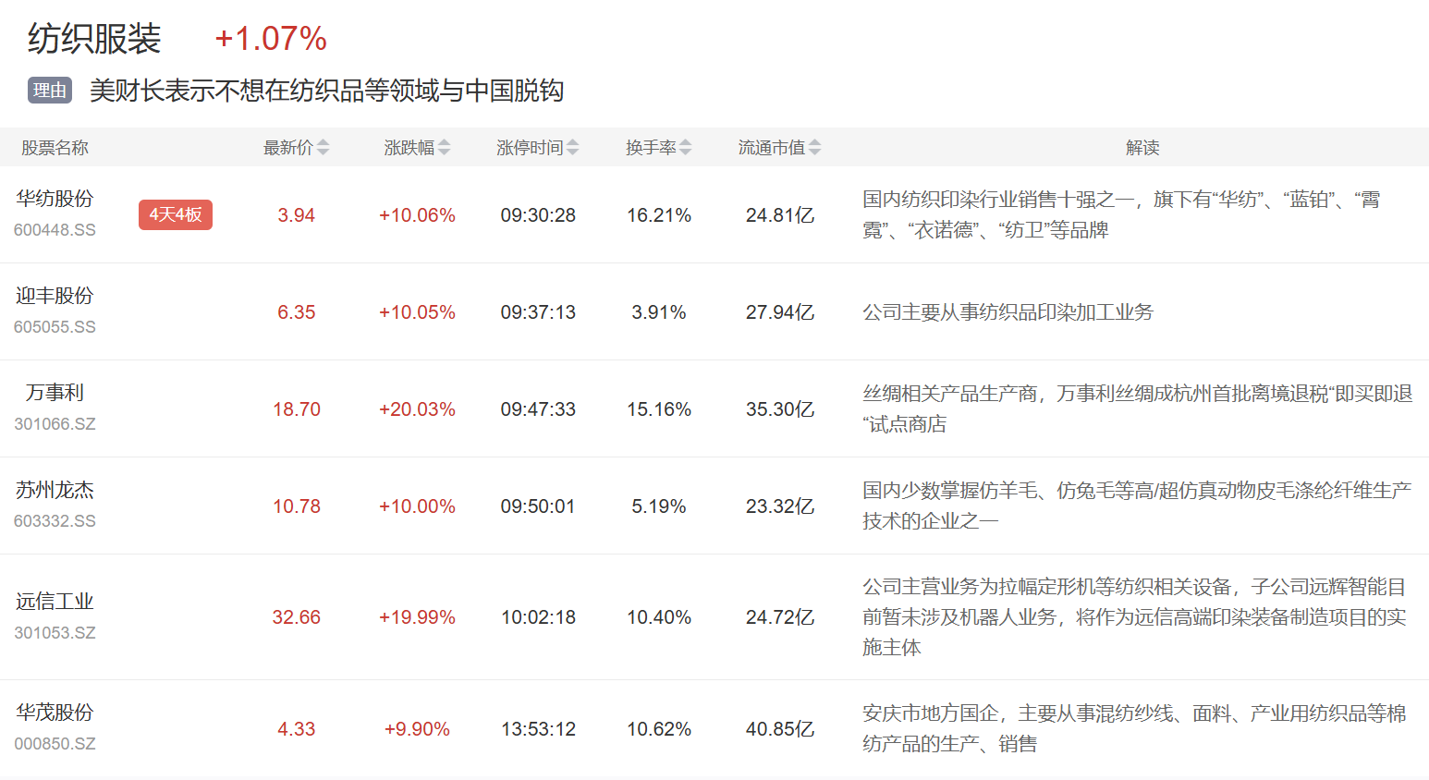The image size is (1429, 780).
Task: Click the 纺织服装 sector title
Action: pos(94,39)
